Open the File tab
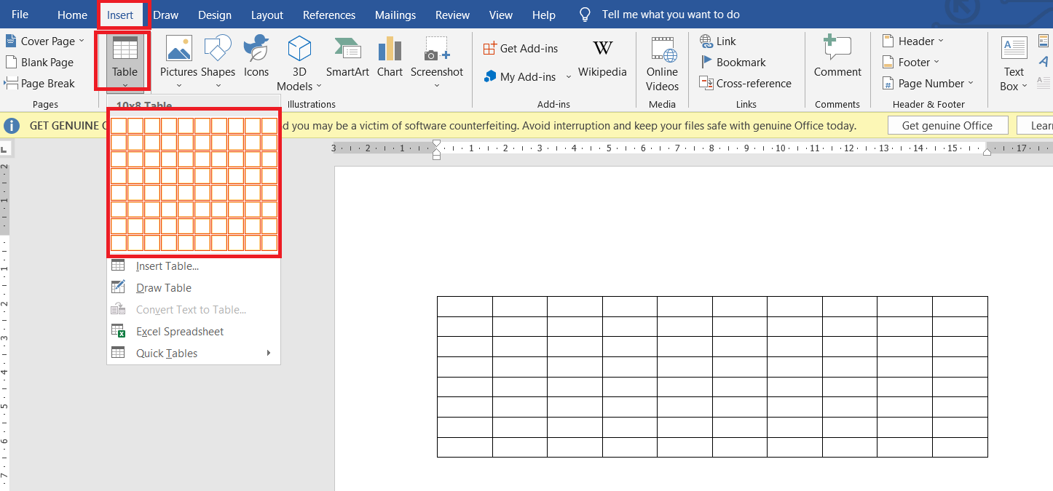The image size is (1053, 491). (20, 15)
